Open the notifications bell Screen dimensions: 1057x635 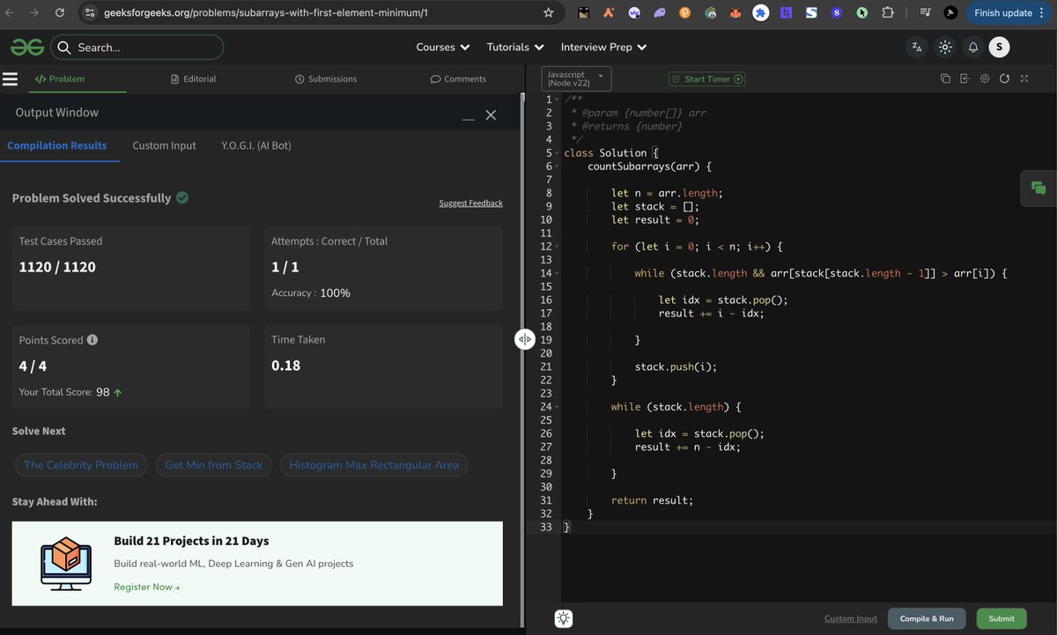point(973,48)
